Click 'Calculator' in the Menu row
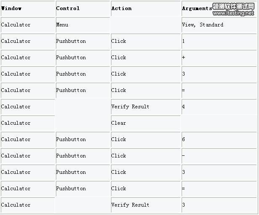This screenshot has height=215, width=259. tap(16, 25)
